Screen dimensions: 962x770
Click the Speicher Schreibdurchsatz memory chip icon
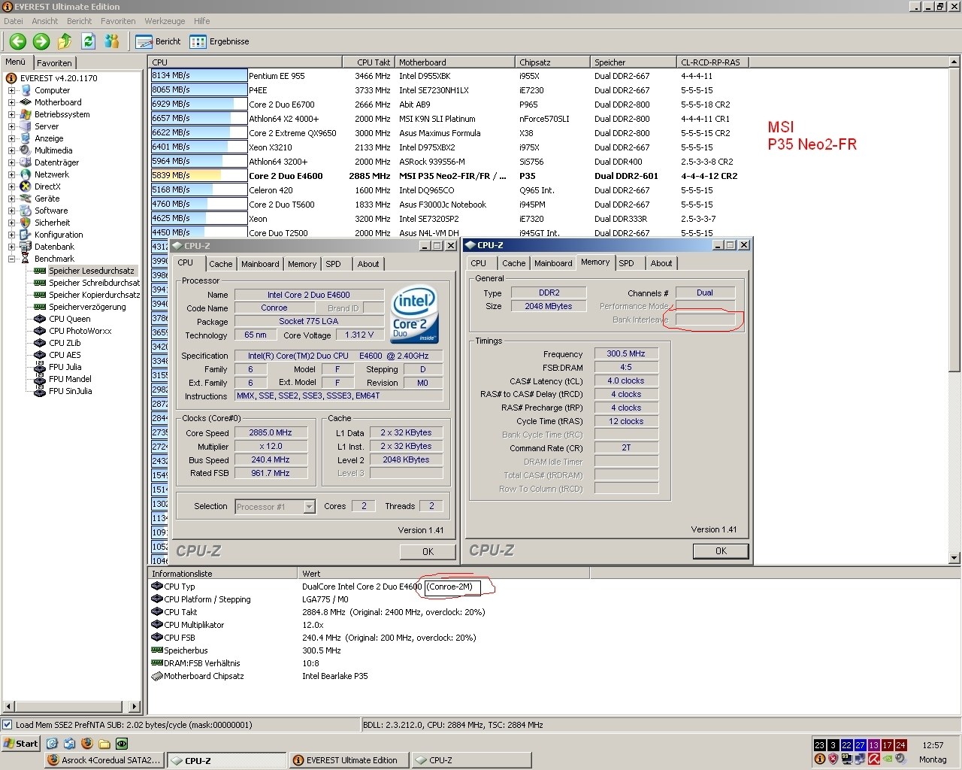tap(40, 283)
